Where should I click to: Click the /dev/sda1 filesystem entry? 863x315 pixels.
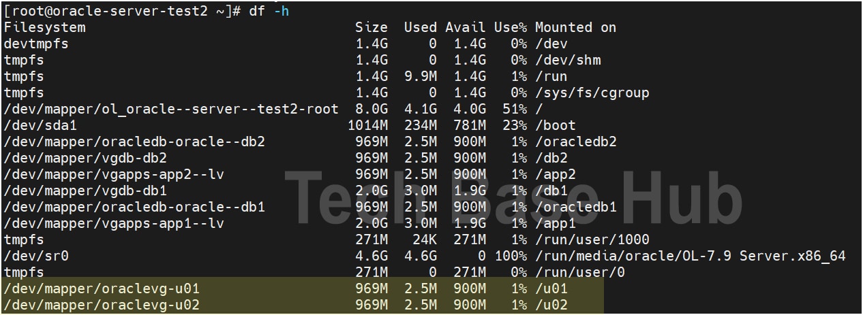[40, 126]
